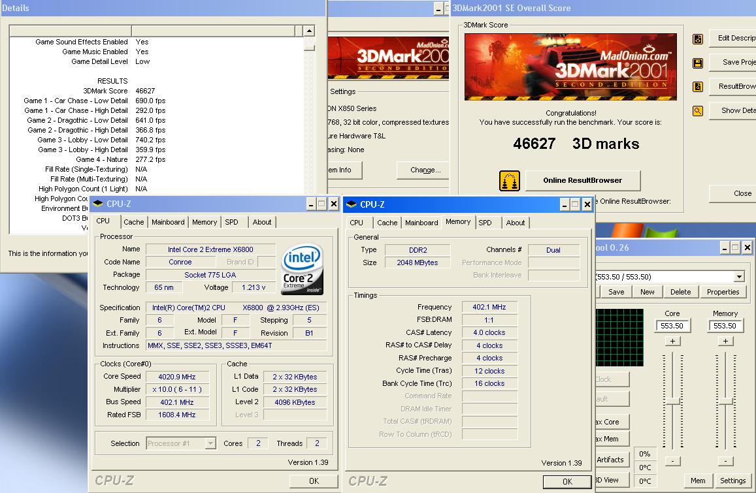Click the memory Size 2048 MBytes value
This screenshot has width=756, height=493.
(x=417, y=262)
